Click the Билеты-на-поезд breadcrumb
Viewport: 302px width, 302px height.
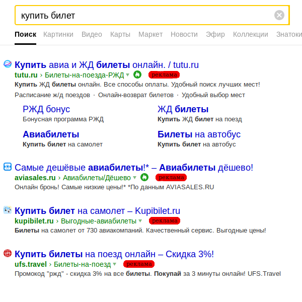[83, 264]
